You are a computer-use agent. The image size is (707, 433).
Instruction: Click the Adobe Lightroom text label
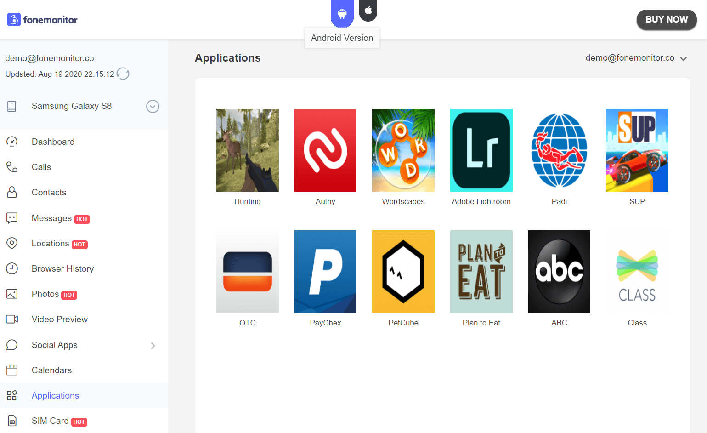(481, 201)
